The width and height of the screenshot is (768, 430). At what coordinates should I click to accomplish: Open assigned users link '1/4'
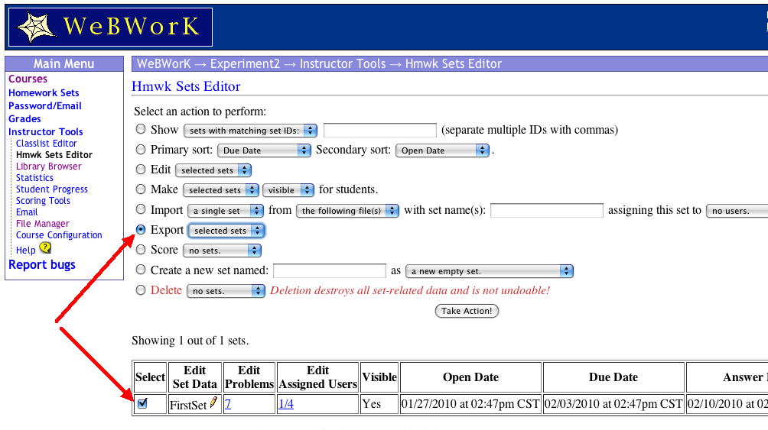pos(286,404)
